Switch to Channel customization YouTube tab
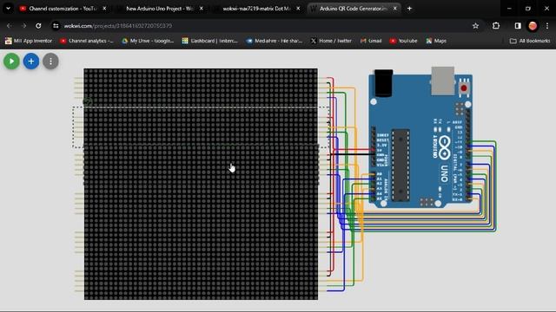556x312 pixels. click(x=63, y=9)
